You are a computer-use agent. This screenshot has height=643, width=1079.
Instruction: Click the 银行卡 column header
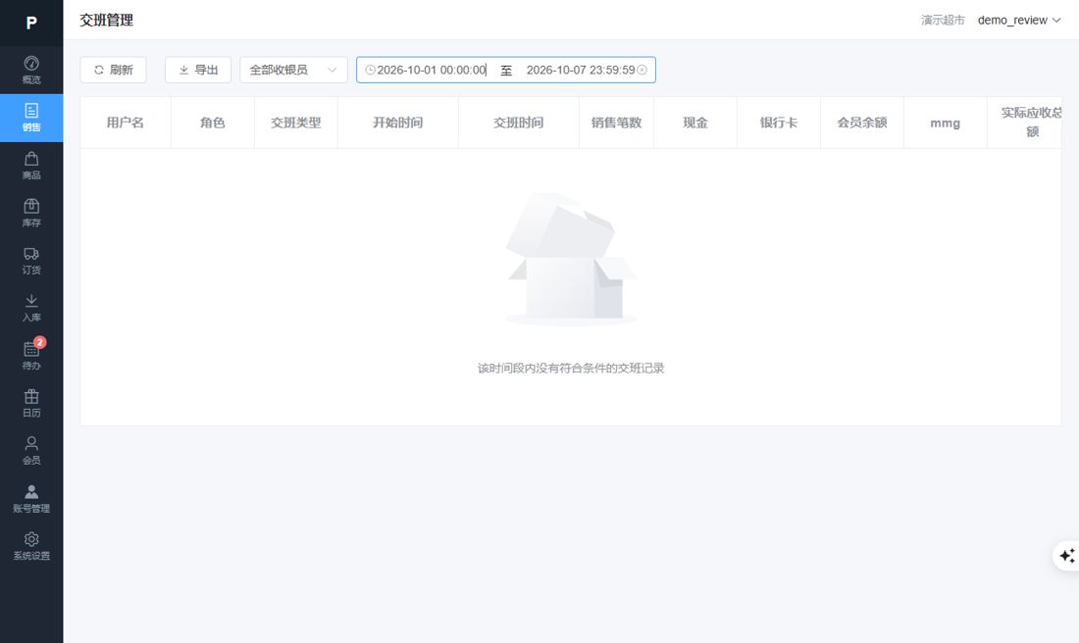779,123
